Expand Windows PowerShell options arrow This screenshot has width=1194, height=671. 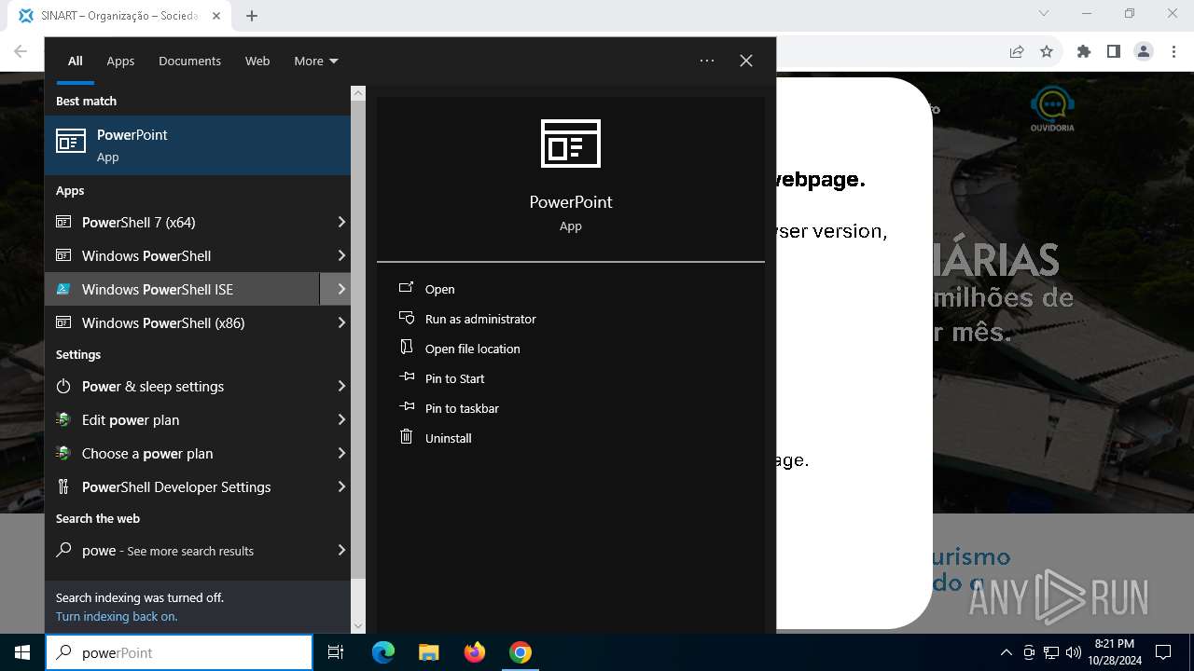[x=341, y=255]
